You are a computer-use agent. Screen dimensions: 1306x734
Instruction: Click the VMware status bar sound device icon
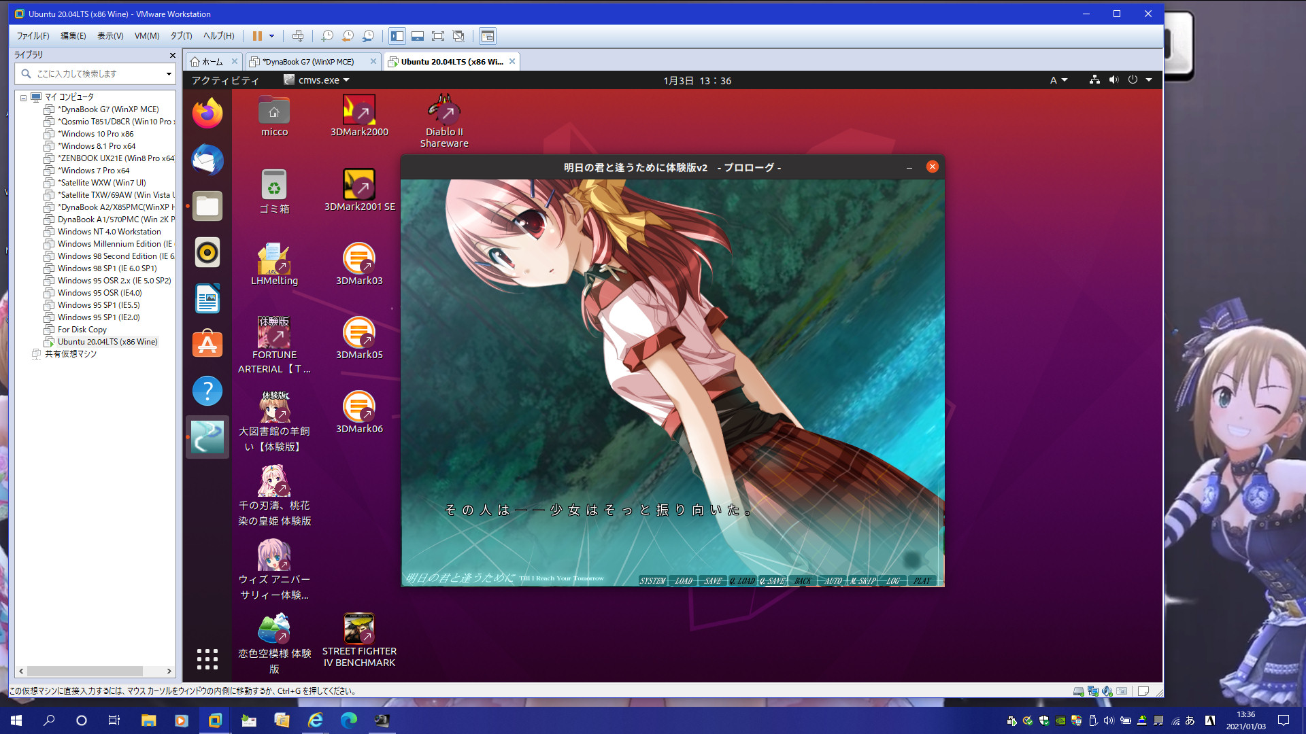point(1107,691)
